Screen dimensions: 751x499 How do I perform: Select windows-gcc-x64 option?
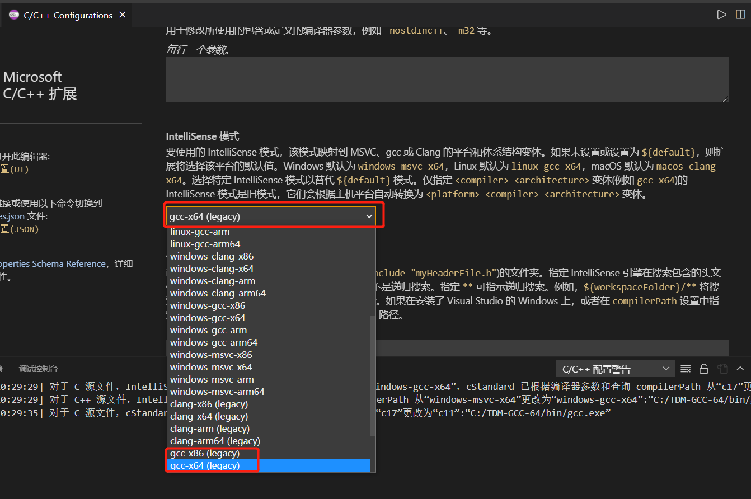click(x=269, y=318)
